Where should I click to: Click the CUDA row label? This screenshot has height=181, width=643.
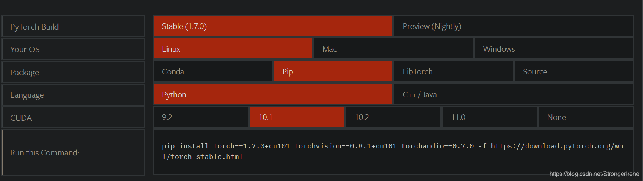73,118
